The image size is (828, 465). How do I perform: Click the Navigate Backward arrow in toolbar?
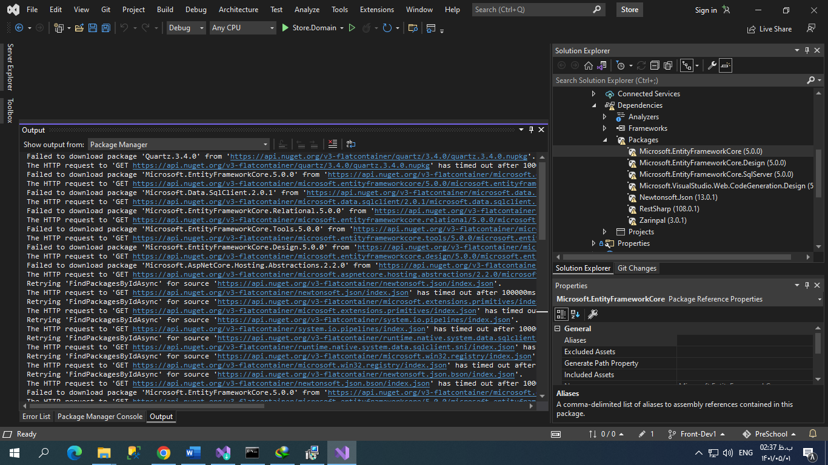19,28
